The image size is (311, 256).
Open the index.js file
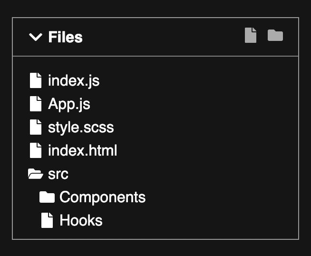74,80
